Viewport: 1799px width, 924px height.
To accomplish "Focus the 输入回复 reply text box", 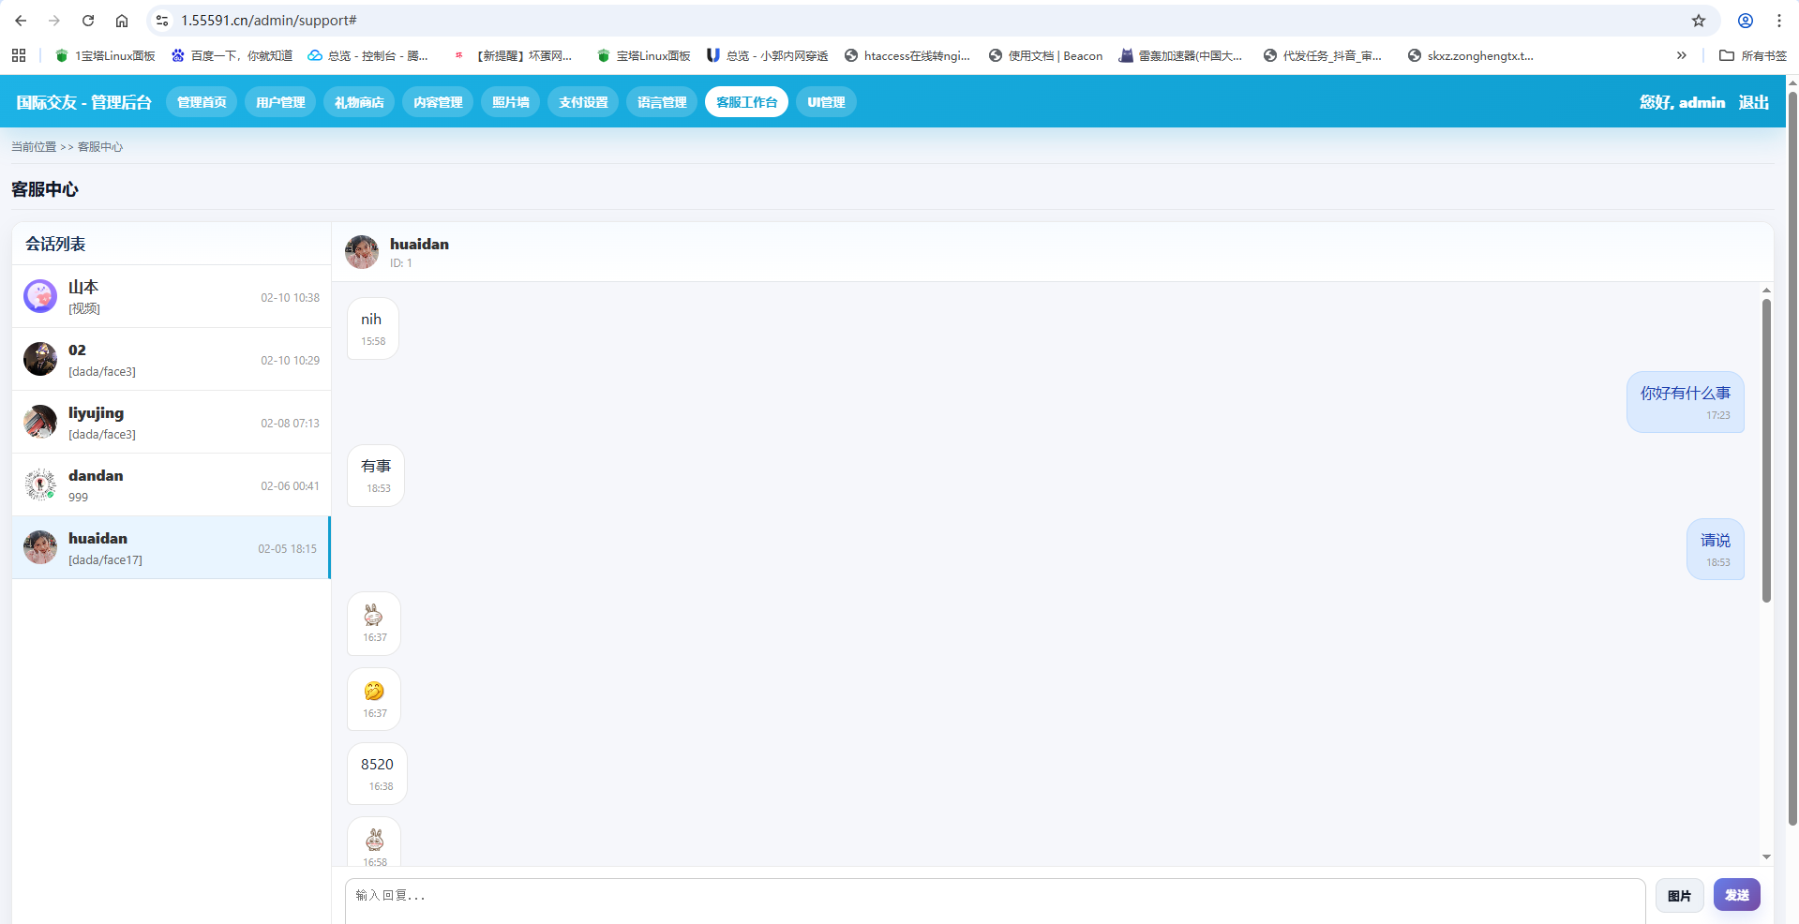I will [x=994, y=900].
